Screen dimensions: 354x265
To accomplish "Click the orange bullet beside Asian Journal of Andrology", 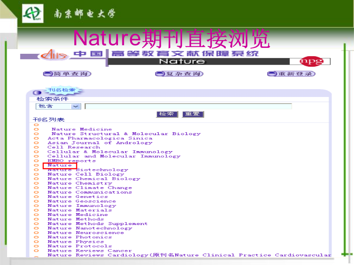I will pos(36,143).
